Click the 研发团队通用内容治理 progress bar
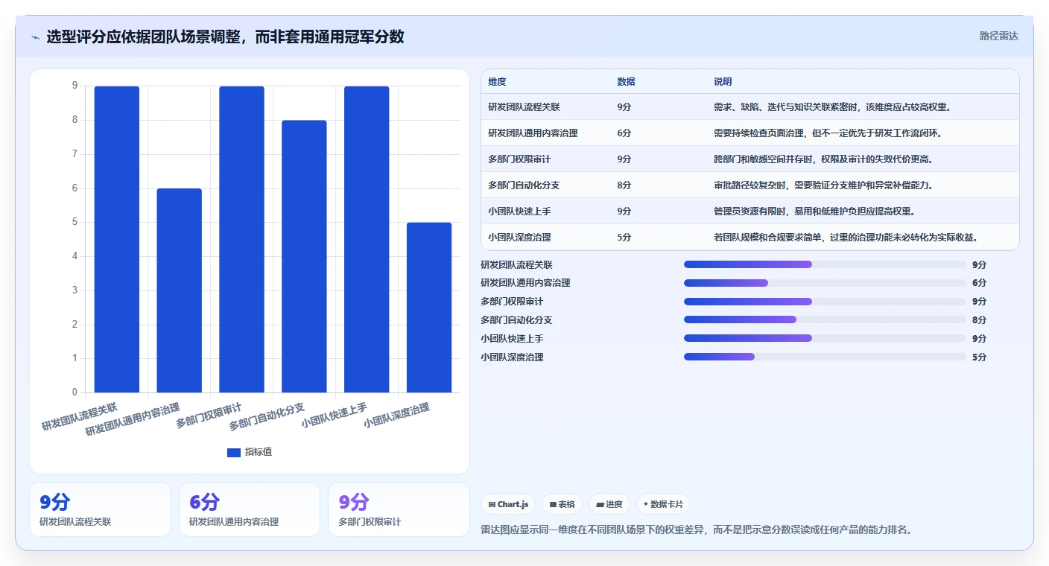 coord(825,283)
